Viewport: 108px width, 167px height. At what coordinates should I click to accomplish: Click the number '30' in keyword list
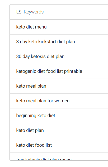click(x=19, y=56)
